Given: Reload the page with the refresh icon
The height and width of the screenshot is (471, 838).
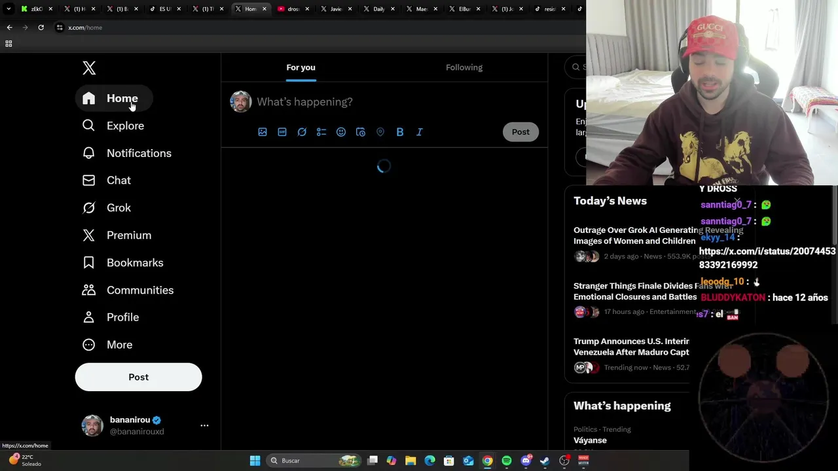Looking at the screenshot, I should click(41, 27).
